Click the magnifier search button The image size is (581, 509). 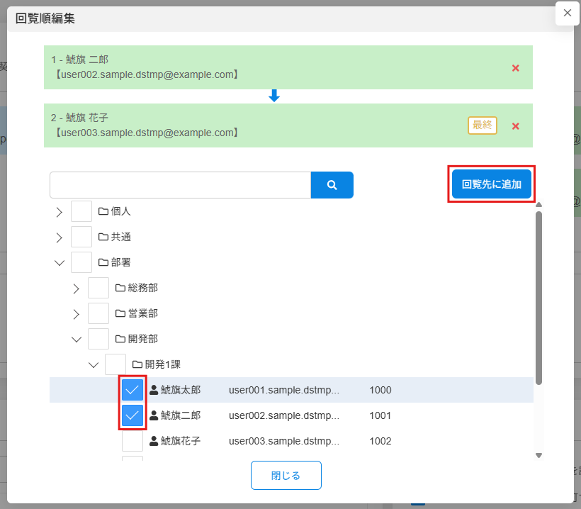(332, 185)
